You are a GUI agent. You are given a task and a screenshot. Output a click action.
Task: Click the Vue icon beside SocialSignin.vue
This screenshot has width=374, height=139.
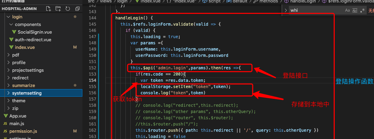click(14, 32)
